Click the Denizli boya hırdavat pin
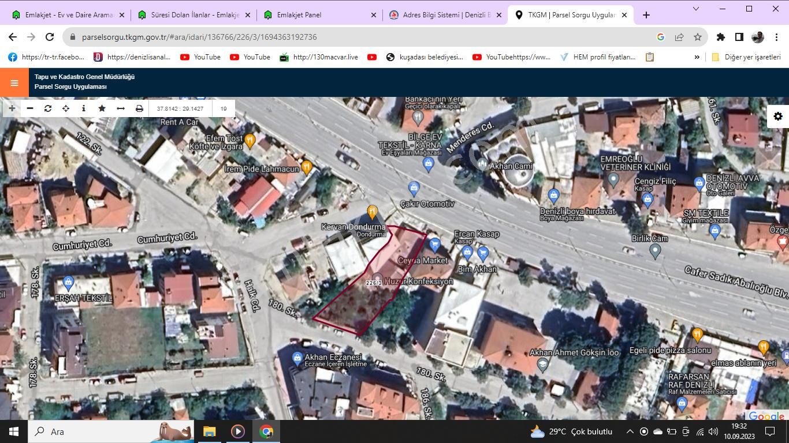 [553, 196]
